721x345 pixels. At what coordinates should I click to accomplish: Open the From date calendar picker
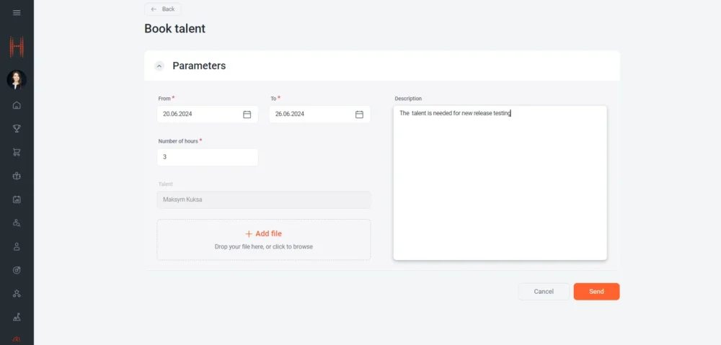click(x=247, y=114)
